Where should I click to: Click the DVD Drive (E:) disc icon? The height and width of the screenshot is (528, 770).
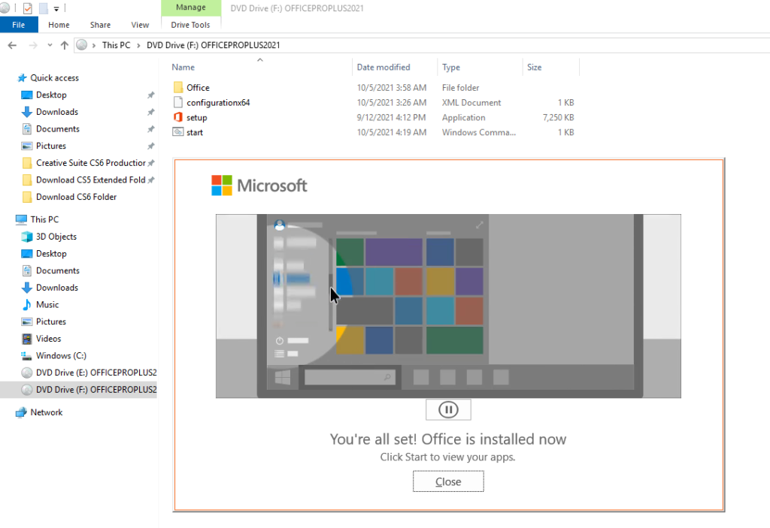pyautogui.click(x=27, y=373)
